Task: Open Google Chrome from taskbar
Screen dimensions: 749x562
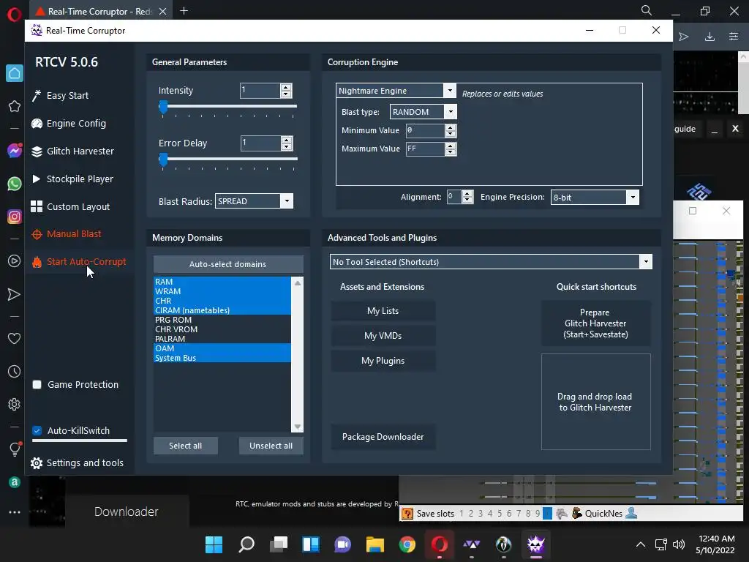Action: [407, 544]
